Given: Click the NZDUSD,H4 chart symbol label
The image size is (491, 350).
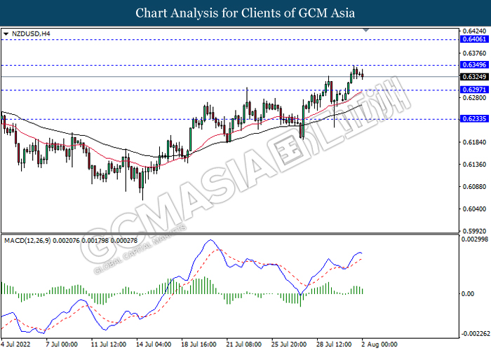Looking at the screenshot, I should [31, 34].
